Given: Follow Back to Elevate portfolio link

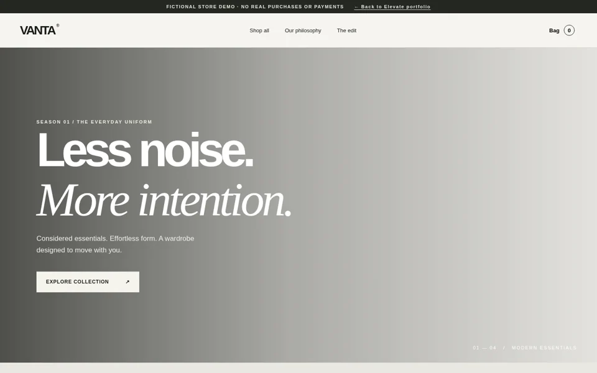Looking at the screenshot, I should point(392,7).
